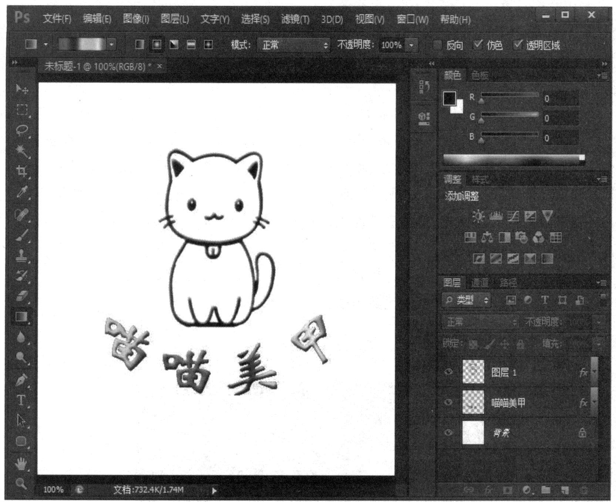The image size is (616, 502).
Task: Select the Horizontal Type tool
Action: (x=21, y=400)
